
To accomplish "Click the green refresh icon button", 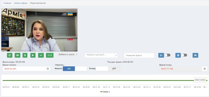I will [10, 55].
